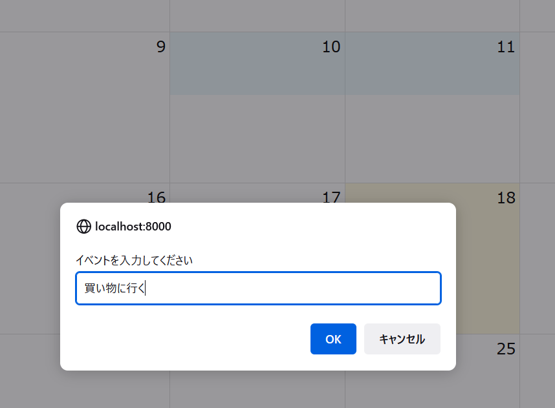Image resolution: width=555 pixels, height=408 pixels.
Task: Click the イベントを入力してください prompt message
Action: [x=134, y=260]
